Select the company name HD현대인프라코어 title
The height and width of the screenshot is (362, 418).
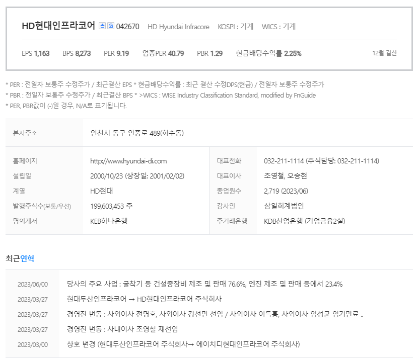click(x=58, y=26)
